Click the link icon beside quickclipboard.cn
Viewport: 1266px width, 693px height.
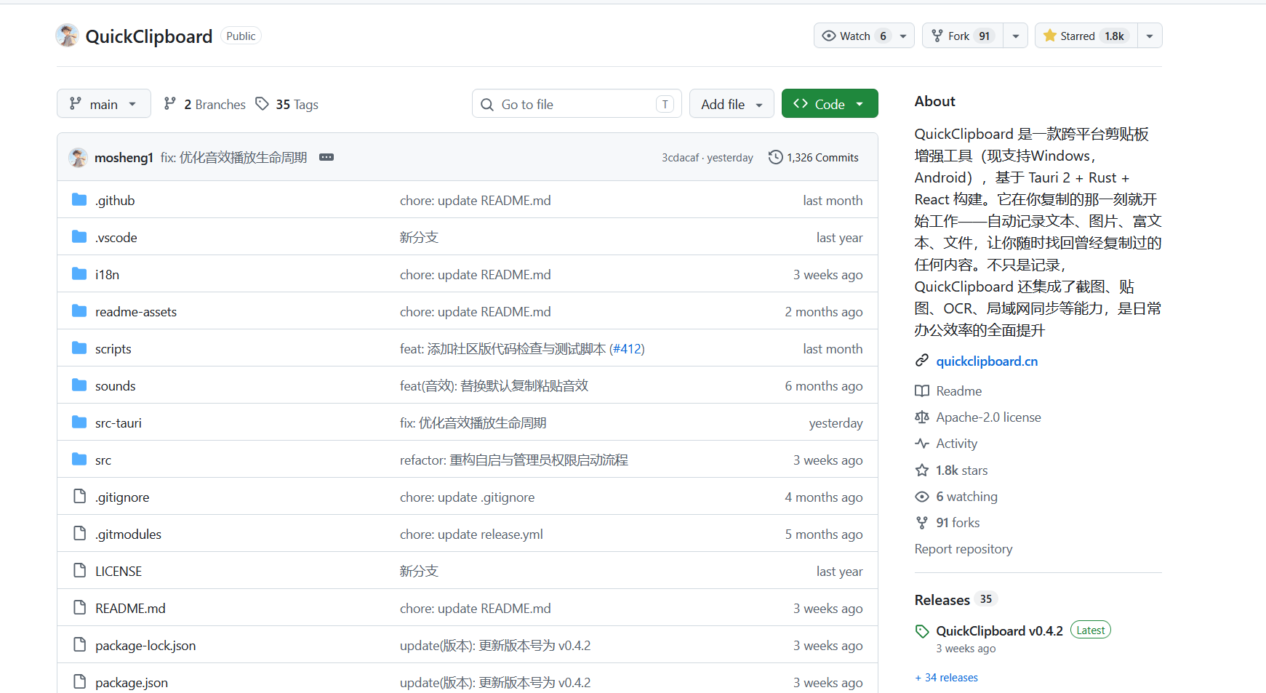(922, 361)
